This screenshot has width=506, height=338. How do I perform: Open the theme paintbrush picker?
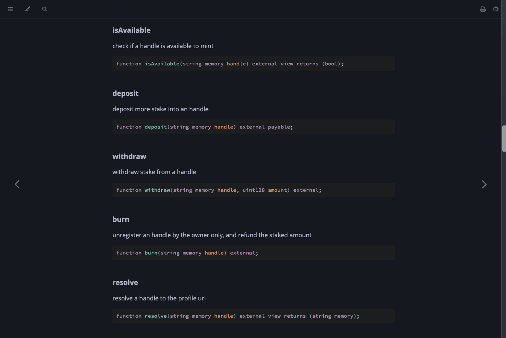[27, 9]
